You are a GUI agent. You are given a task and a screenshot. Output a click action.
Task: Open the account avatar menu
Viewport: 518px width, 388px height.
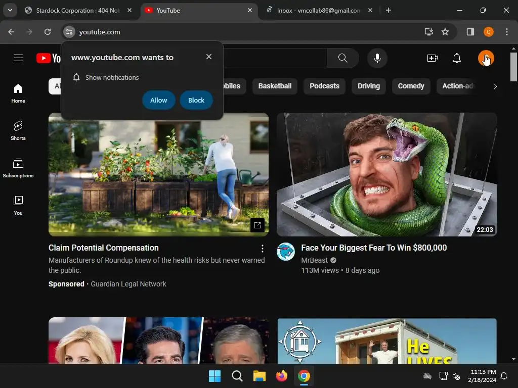[486, 59]
